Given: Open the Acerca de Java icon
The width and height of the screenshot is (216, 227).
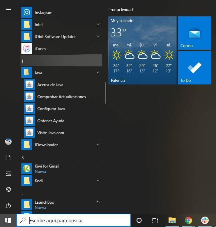Looking at the screenshot, I should [29, 84].
